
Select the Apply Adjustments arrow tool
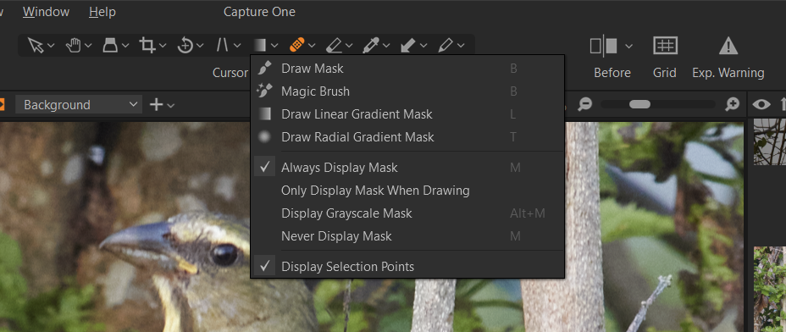tap(408, 46)
